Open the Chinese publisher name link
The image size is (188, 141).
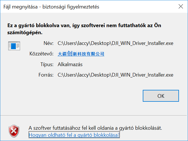coord(81,54)
